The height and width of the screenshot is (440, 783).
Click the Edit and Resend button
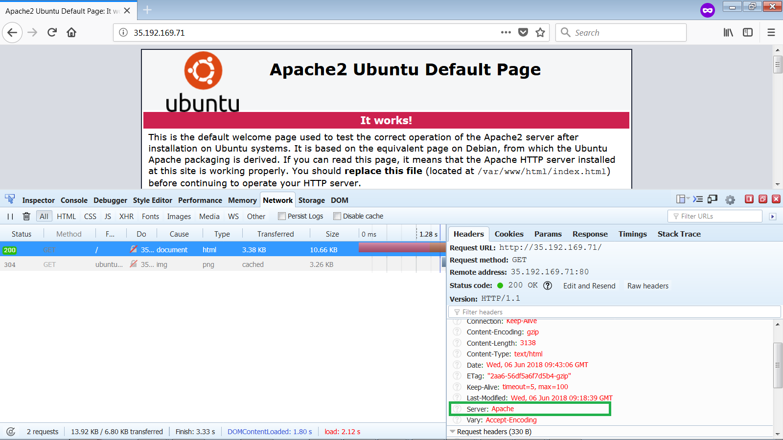pos(589,286)
